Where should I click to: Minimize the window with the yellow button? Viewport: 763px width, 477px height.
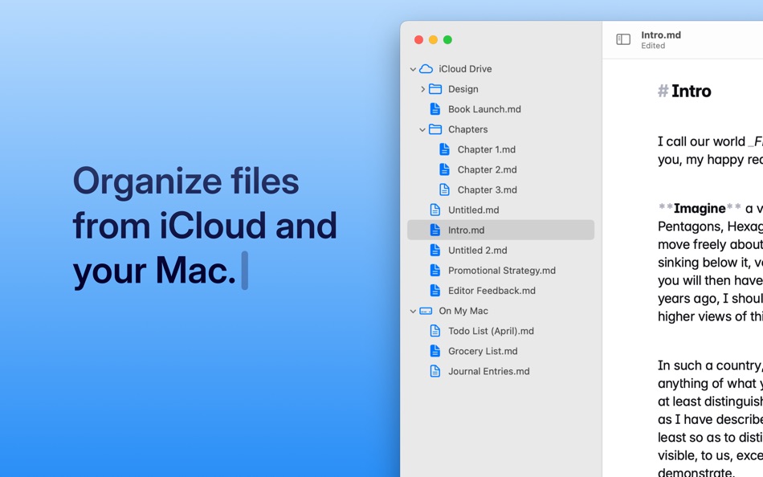point(433,40)
